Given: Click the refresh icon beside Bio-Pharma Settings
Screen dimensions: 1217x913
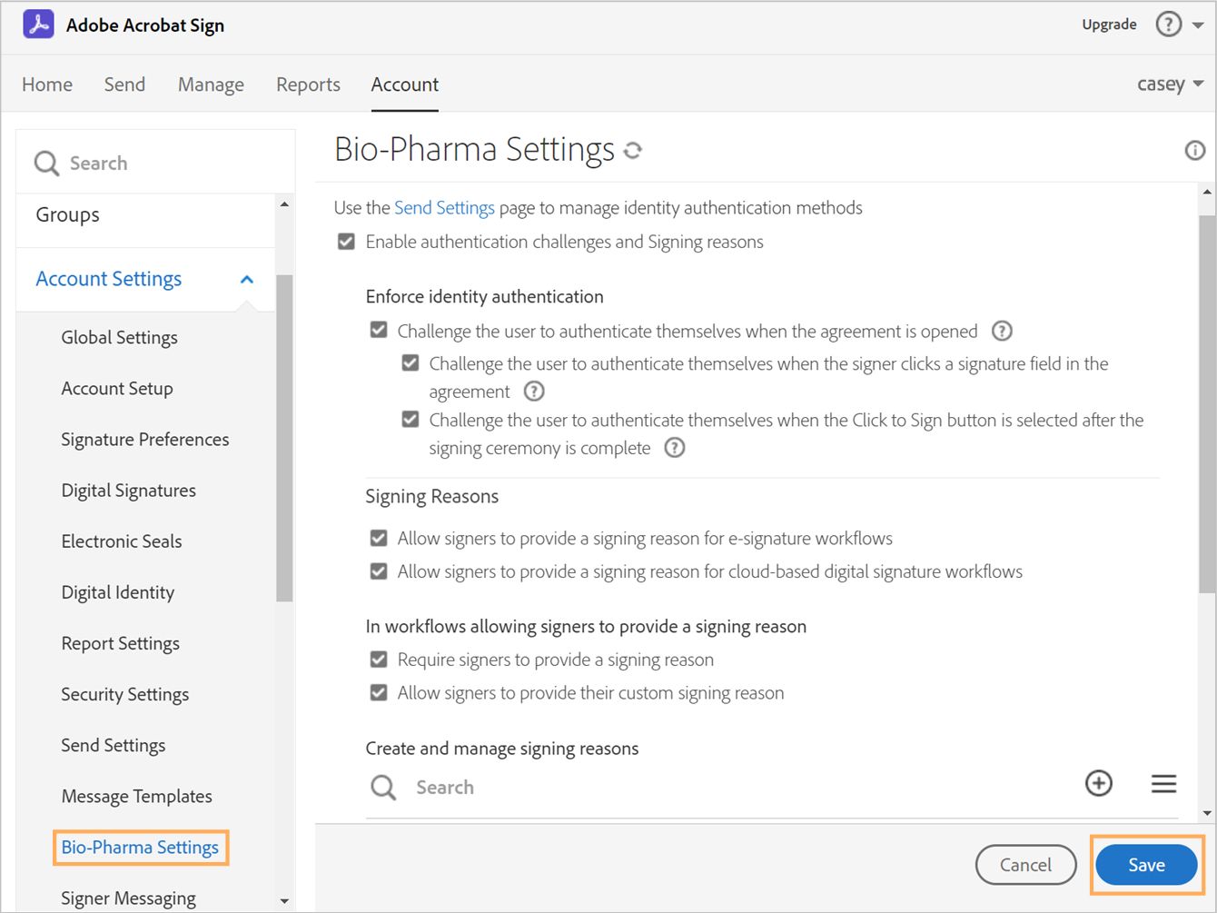Looking at the screenshot, I should 633,151.
